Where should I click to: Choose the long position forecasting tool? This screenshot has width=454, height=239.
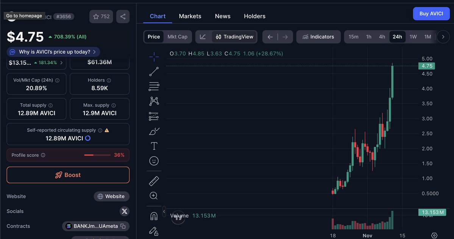pyautogui.click(x=154, y=116)
